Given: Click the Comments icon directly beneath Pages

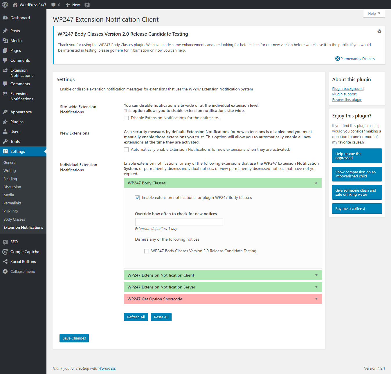Looking at the screenshot, I should [x=5, y=60].
